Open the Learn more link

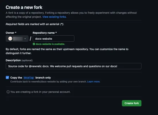coord(94,82)
